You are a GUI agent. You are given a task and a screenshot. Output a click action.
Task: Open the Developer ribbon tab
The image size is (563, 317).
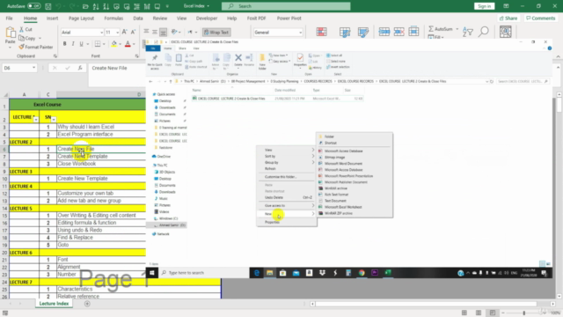[207, 18]
